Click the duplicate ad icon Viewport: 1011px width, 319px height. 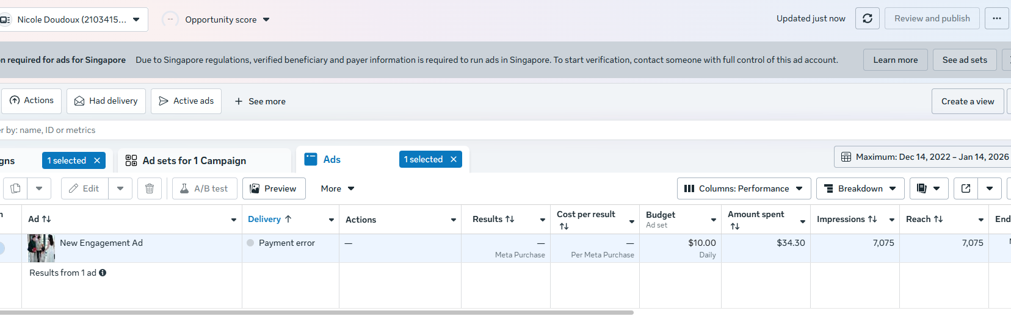(16, 188)
